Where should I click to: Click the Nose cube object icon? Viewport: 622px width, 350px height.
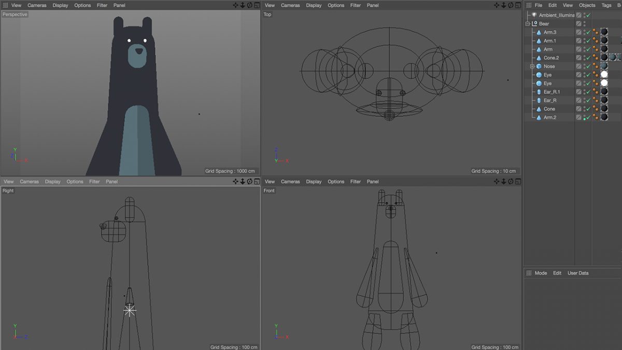539,66
